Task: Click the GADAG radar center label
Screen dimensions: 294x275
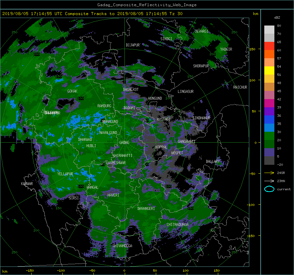Action: 124,143
